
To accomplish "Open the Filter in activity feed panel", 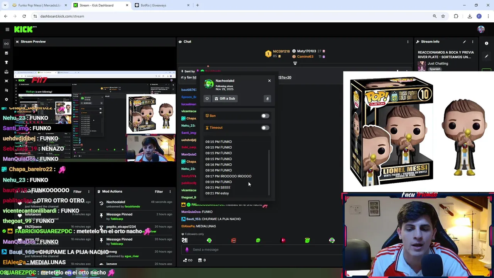I will (x=77, y=192).
